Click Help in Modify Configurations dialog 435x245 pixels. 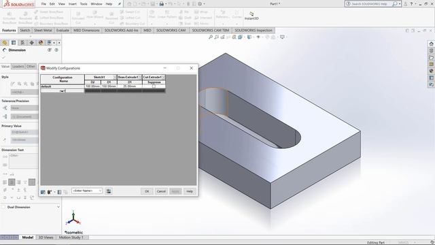(190, 191)
